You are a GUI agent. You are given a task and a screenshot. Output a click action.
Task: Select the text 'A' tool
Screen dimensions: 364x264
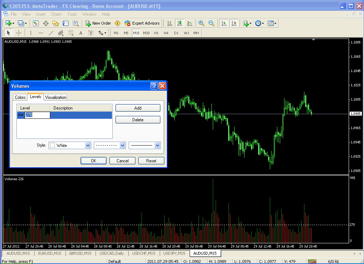[81, 33]
